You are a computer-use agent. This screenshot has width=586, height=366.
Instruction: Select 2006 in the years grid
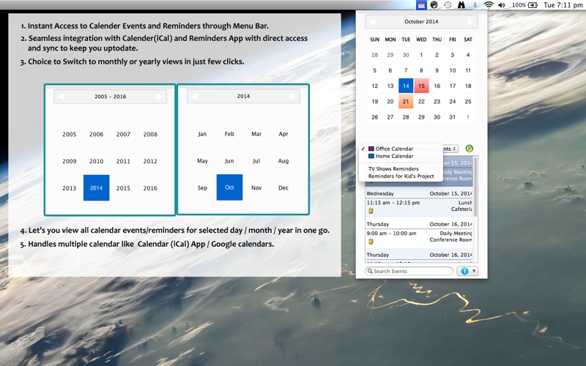97,134
